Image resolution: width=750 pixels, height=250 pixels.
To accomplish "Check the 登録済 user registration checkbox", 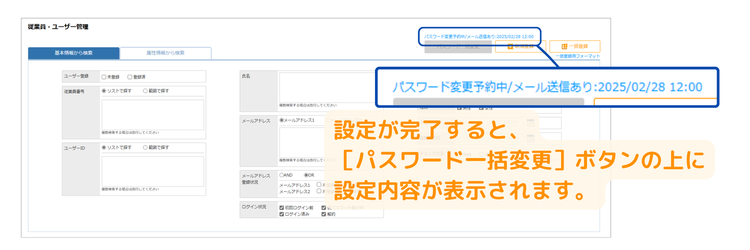I will tap(130, 77).
